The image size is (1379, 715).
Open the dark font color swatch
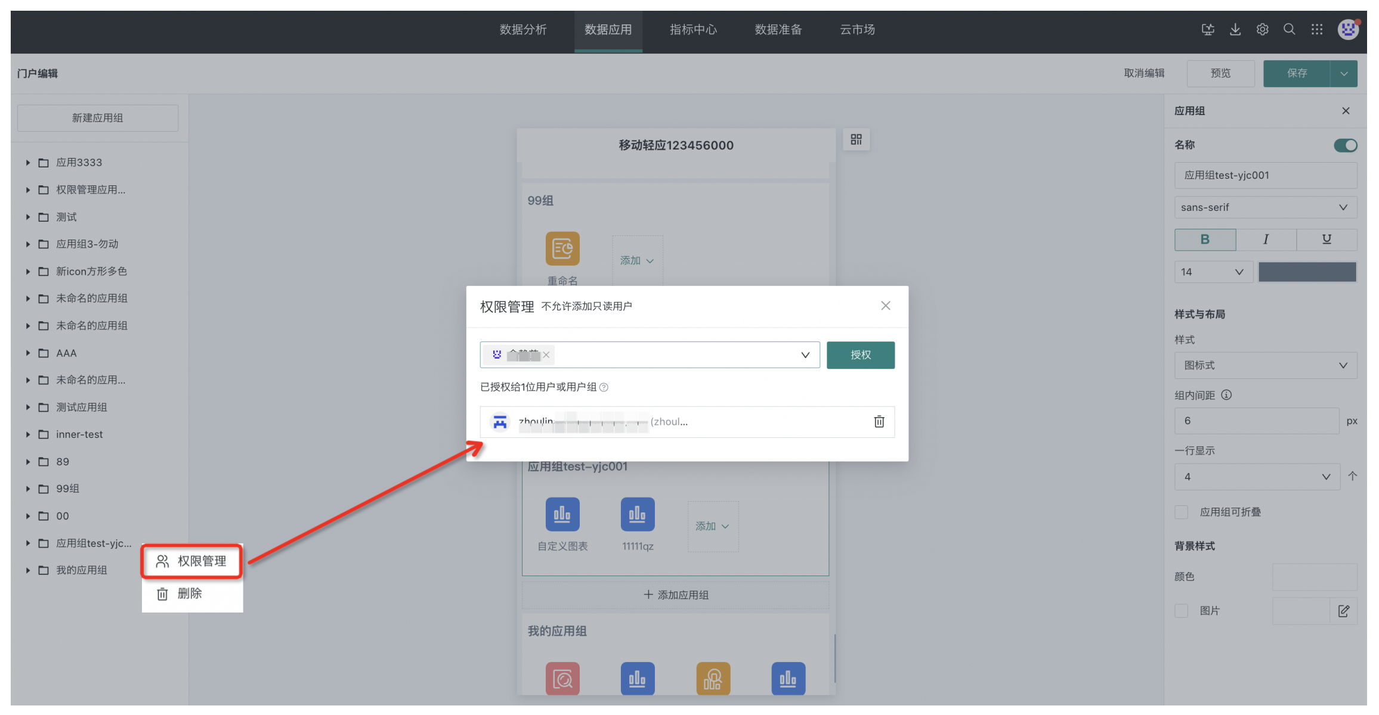pos(1307,272)
